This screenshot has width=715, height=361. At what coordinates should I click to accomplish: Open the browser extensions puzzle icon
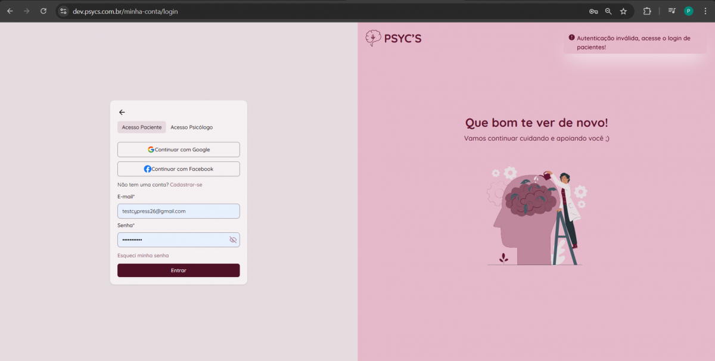pyautogui.click(x=647, y=11)
